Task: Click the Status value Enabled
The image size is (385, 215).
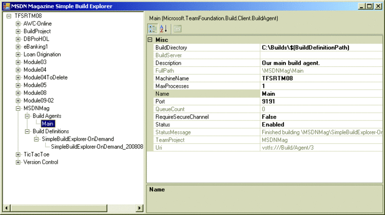Action: (321, 125)
